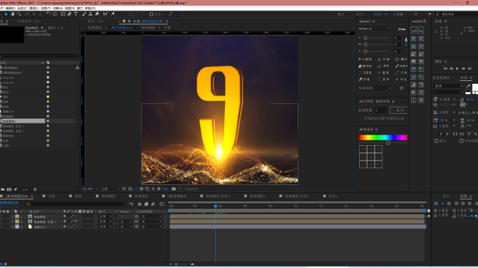Select the Pen tool
Image resolution: width=478 pixels, height=268 pixels.
click(69, 14)
